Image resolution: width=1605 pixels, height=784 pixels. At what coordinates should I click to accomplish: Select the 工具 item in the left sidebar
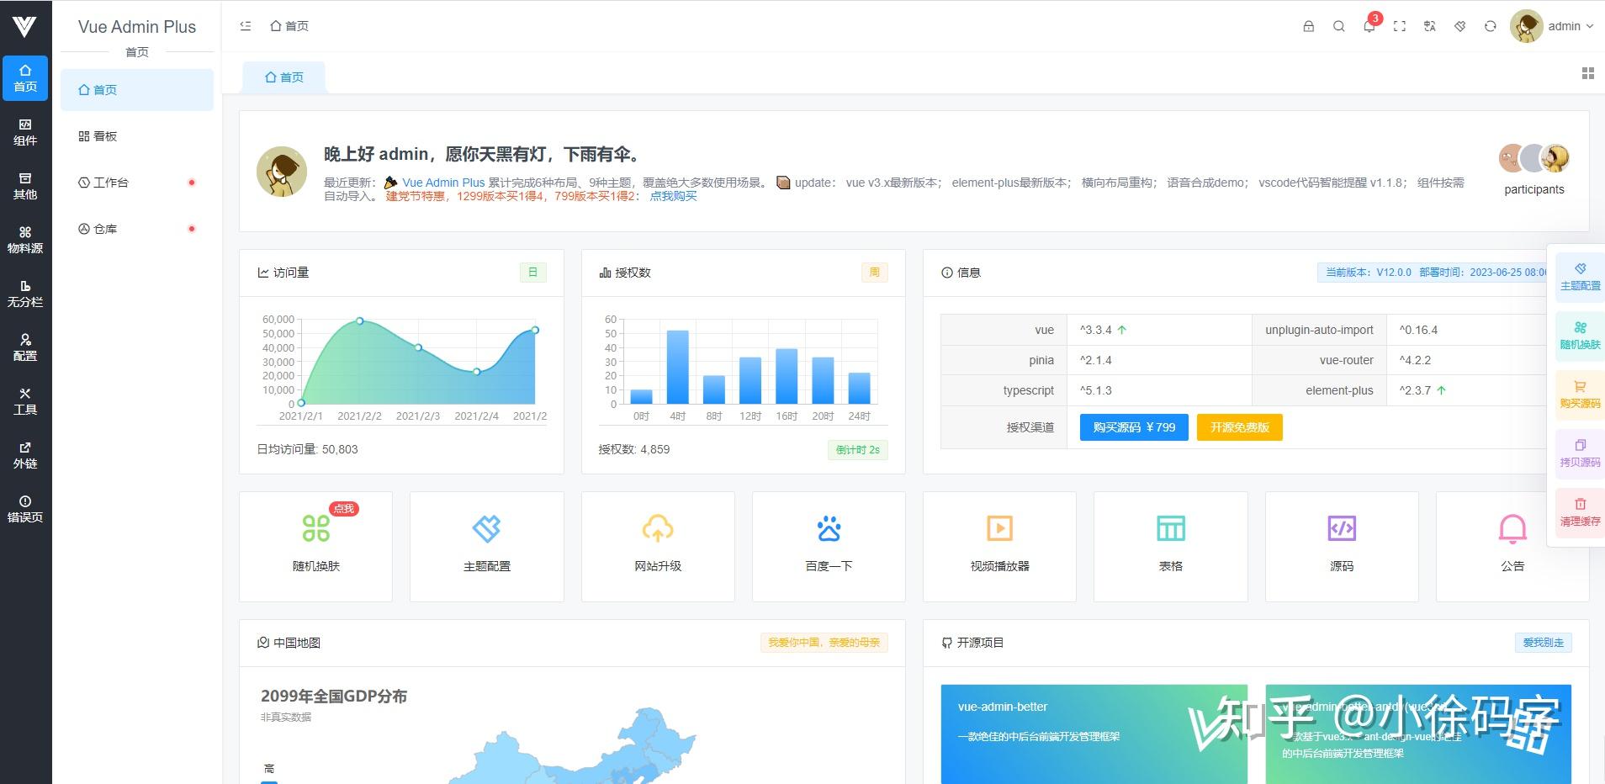tap(25, 400)
